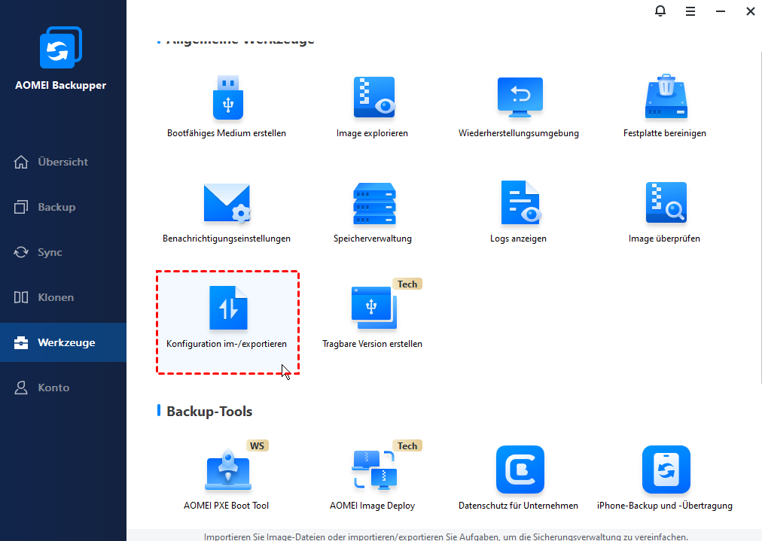Open the hamburger menu icon
This screenshot has height=541, width=762.
pos(690,11)
